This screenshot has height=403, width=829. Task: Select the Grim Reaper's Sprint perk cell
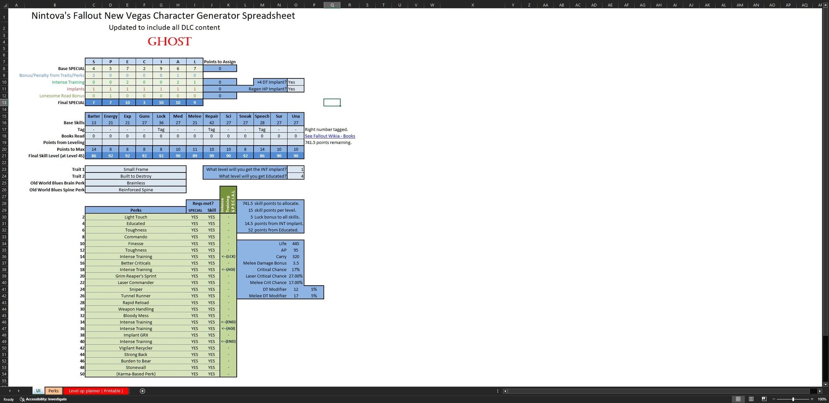click(136, 276)
